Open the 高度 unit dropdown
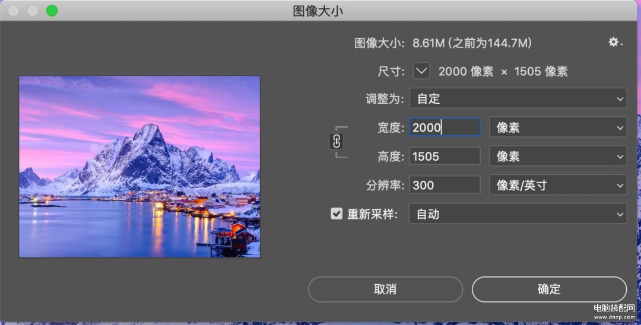 click(x=558, y=157)
